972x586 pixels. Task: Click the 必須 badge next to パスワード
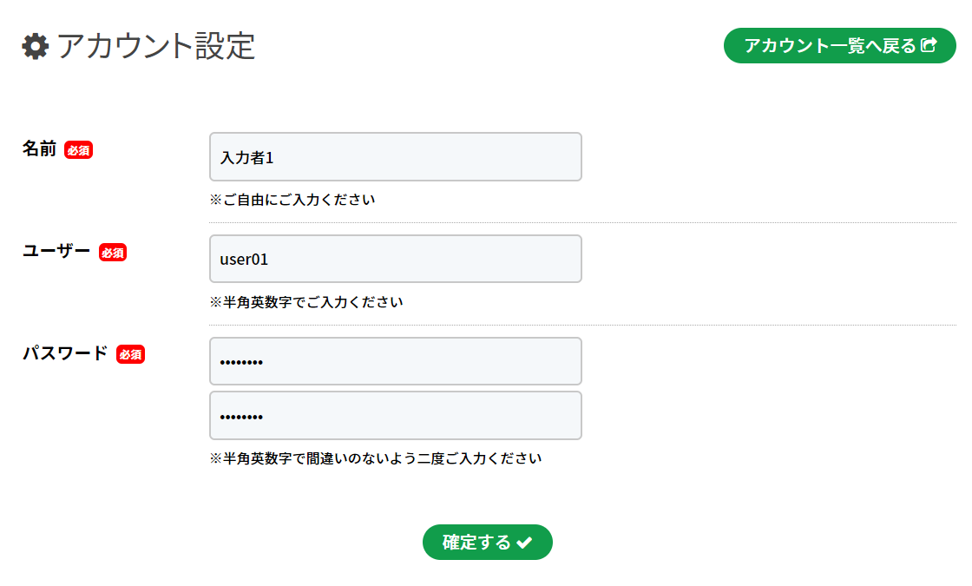pyautogui.click(x=130, y=354)
